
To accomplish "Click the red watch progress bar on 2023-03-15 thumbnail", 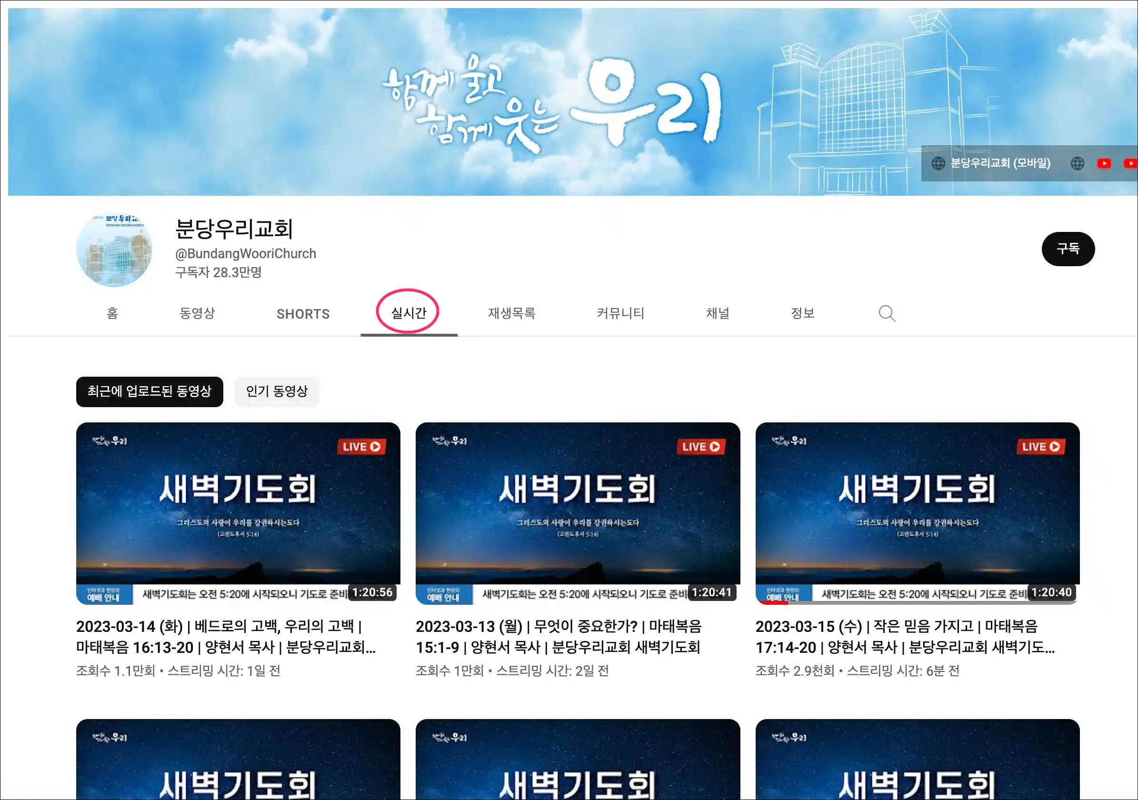I will click(x=773, y=603).
